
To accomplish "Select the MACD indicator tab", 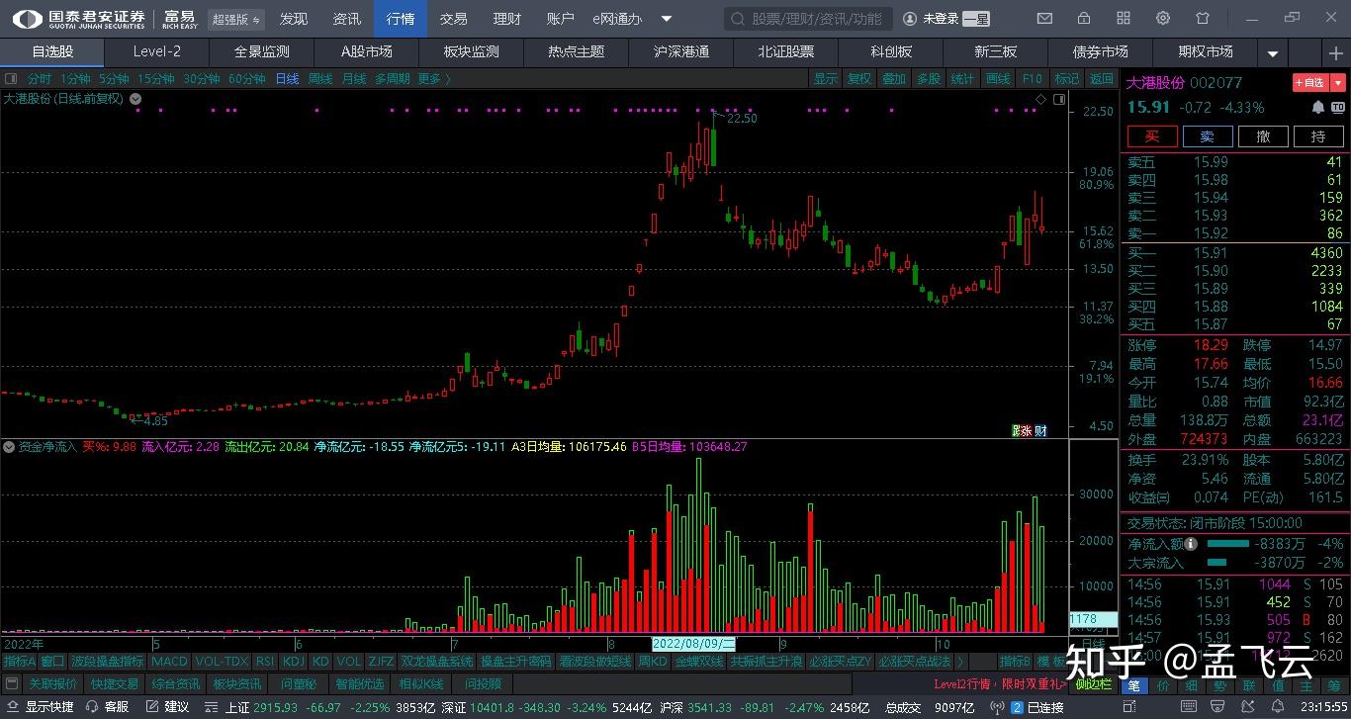I will [x=169, y=662].
